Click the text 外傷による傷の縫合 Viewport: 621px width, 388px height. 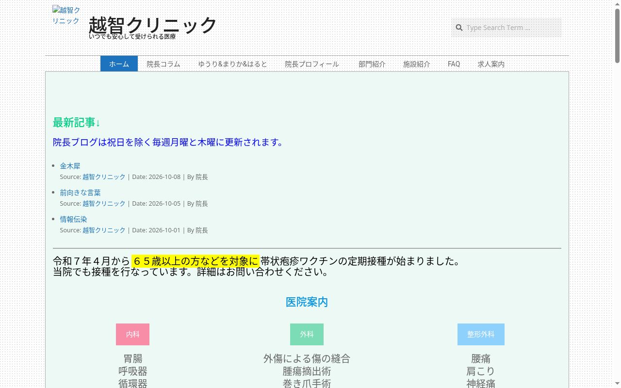(307, 359)
